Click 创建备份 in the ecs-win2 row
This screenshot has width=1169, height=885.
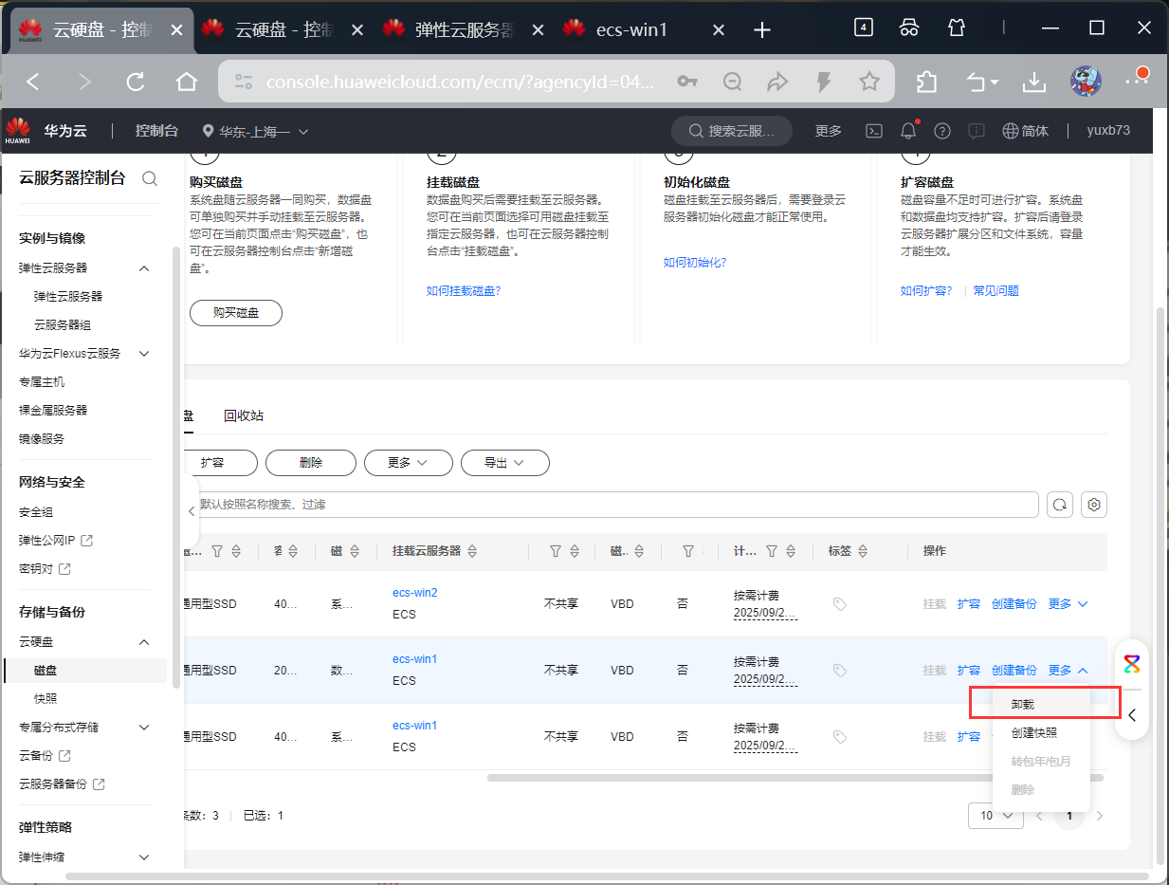pos(1014,604)
